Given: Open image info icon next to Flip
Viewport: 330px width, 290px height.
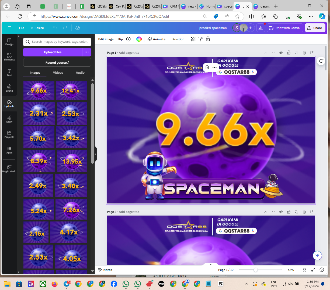Looking at the screenshot, I should coord(128,39).
